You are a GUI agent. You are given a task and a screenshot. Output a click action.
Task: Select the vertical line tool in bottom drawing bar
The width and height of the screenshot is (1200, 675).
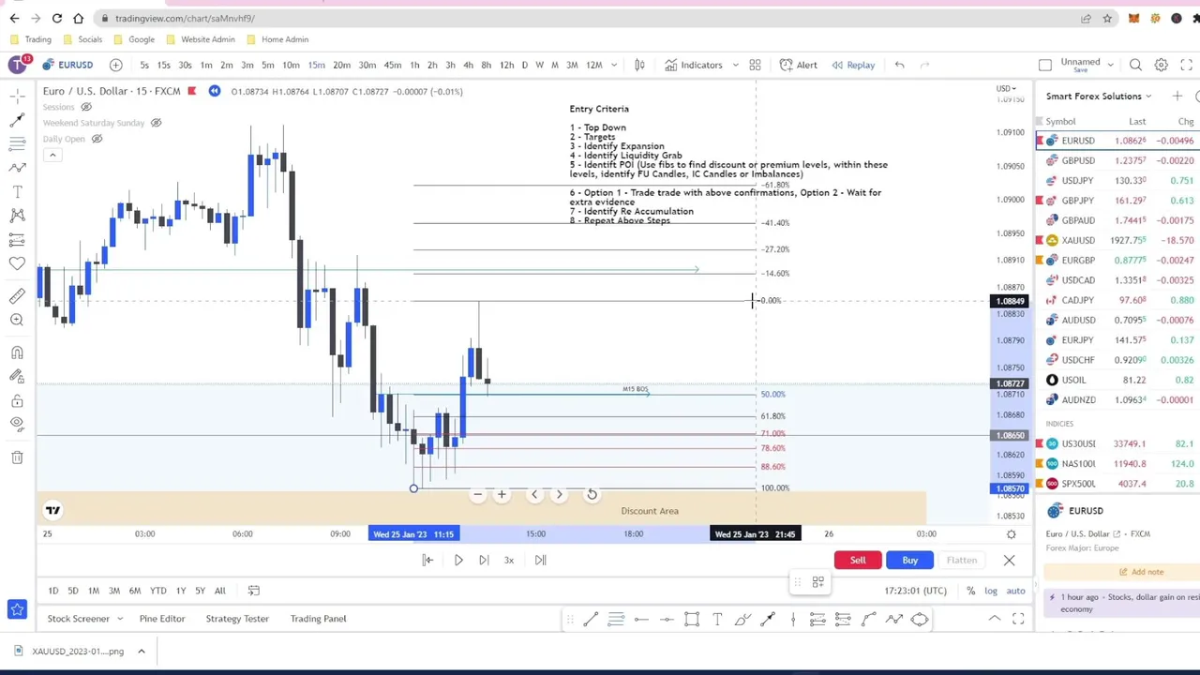[792, 619]
